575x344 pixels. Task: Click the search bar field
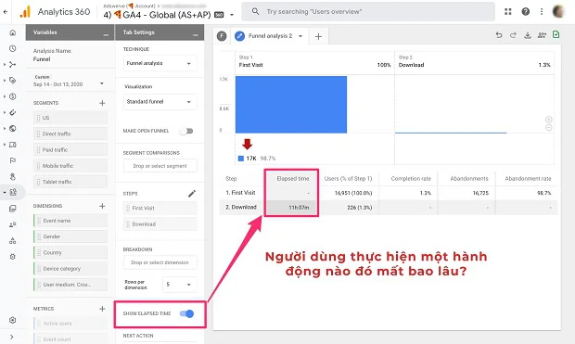point(368,12)
